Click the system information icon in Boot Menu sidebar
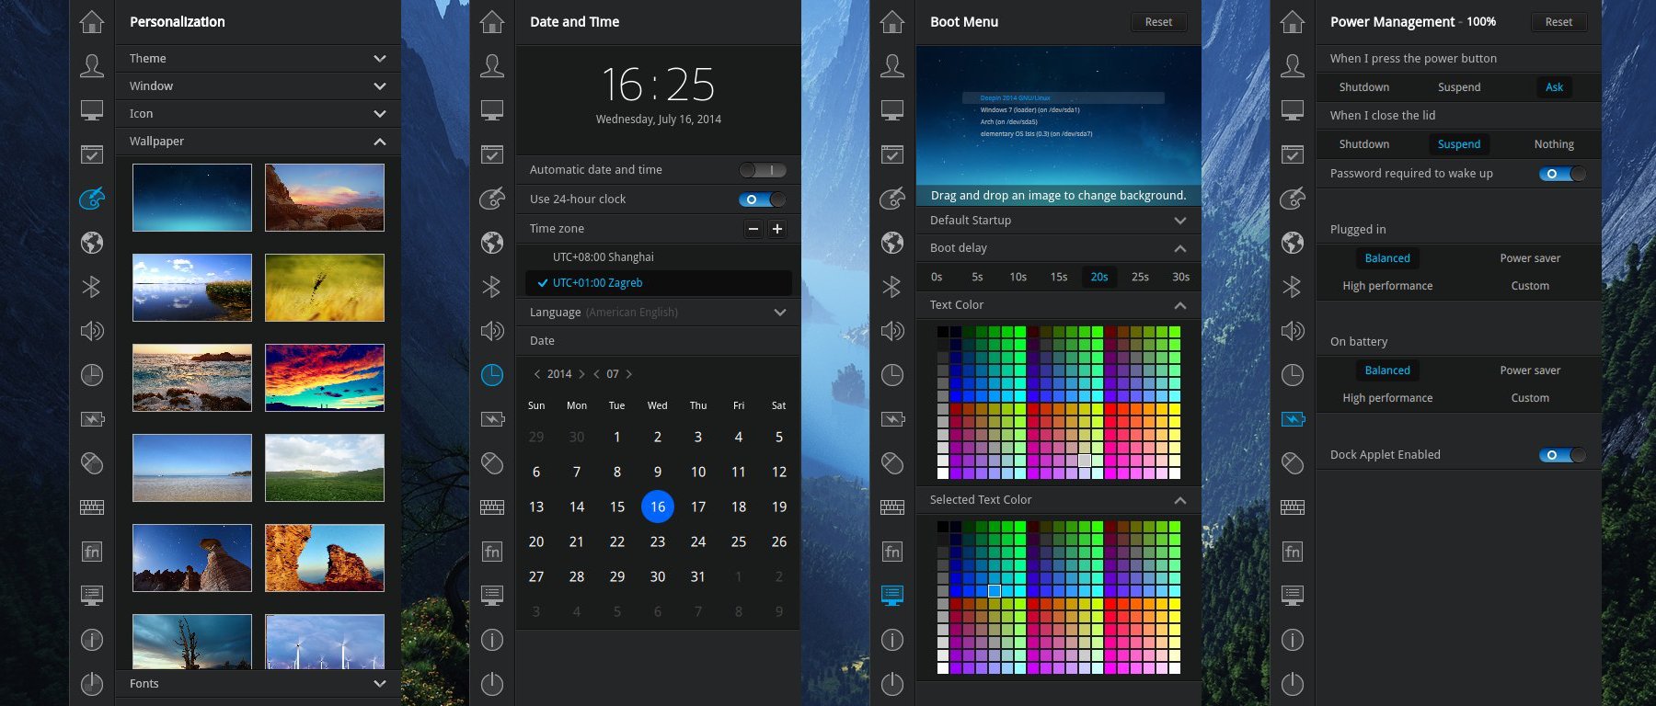This screenshot has height=706, width=1656. 892,640
